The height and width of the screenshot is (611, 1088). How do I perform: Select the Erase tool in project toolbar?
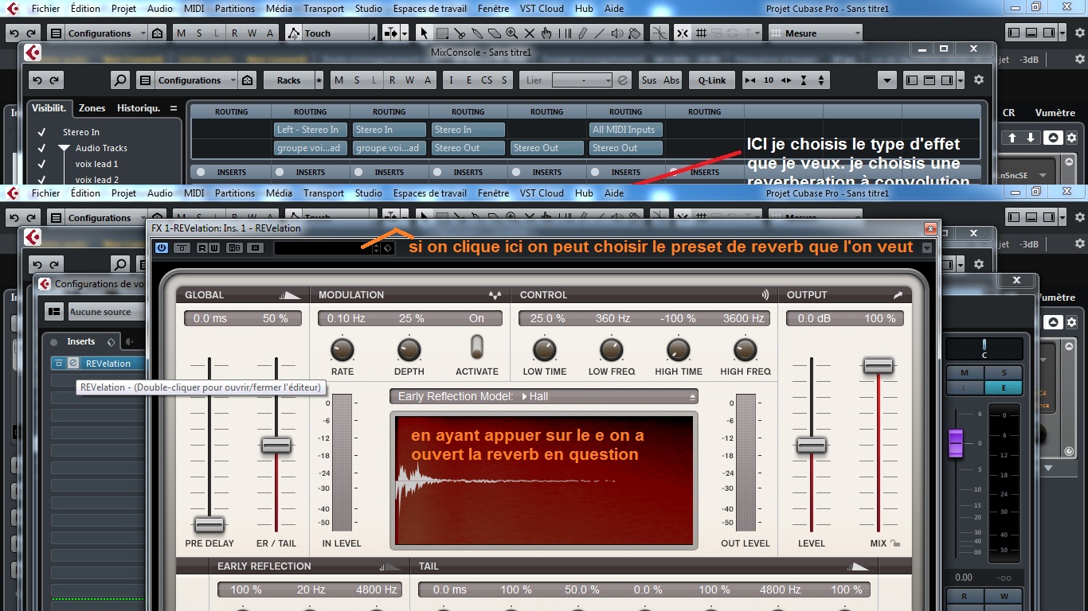[494, 33]
